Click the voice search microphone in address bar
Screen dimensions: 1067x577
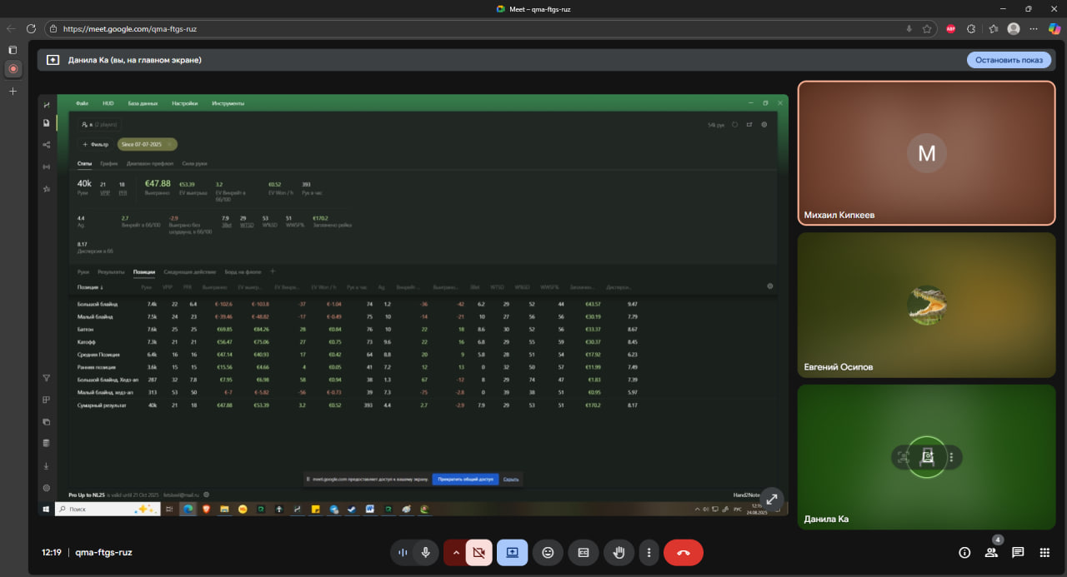[x=909, y=28]
